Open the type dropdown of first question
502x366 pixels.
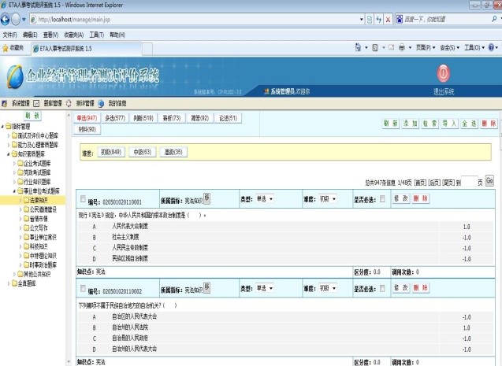[x=265, y=199]
